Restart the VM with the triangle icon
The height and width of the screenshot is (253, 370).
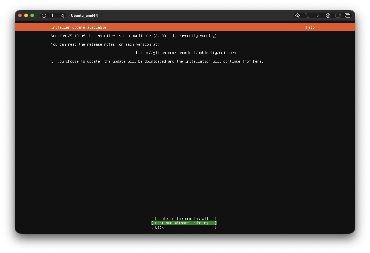(62, 15)
